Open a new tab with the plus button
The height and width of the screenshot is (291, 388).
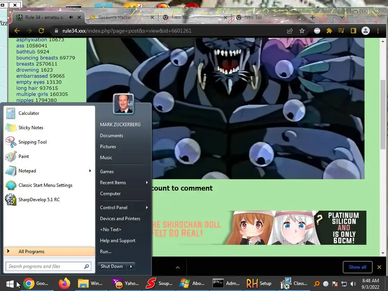tap(313, 17)
